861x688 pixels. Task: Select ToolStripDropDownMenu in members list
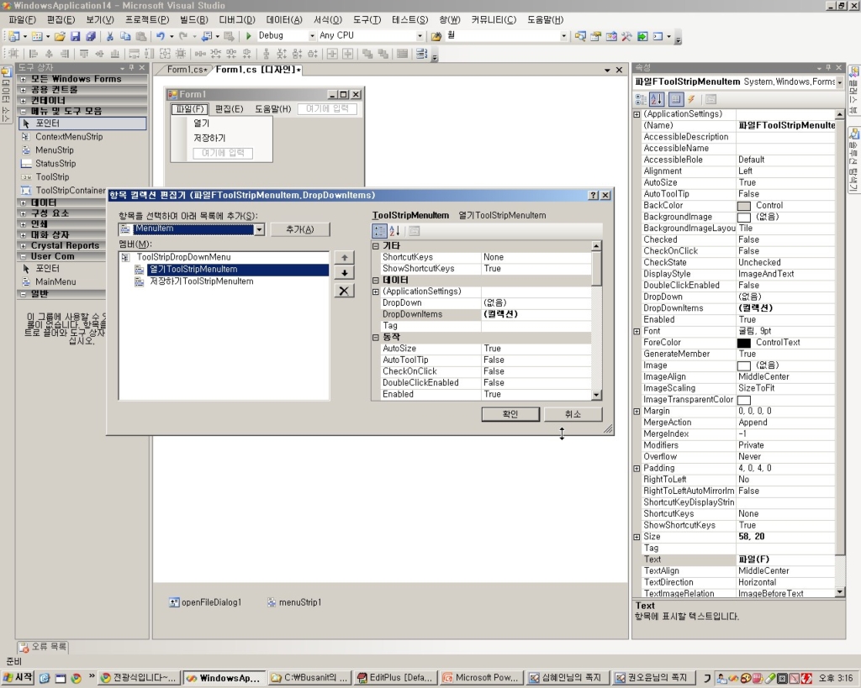coord(183,257)
